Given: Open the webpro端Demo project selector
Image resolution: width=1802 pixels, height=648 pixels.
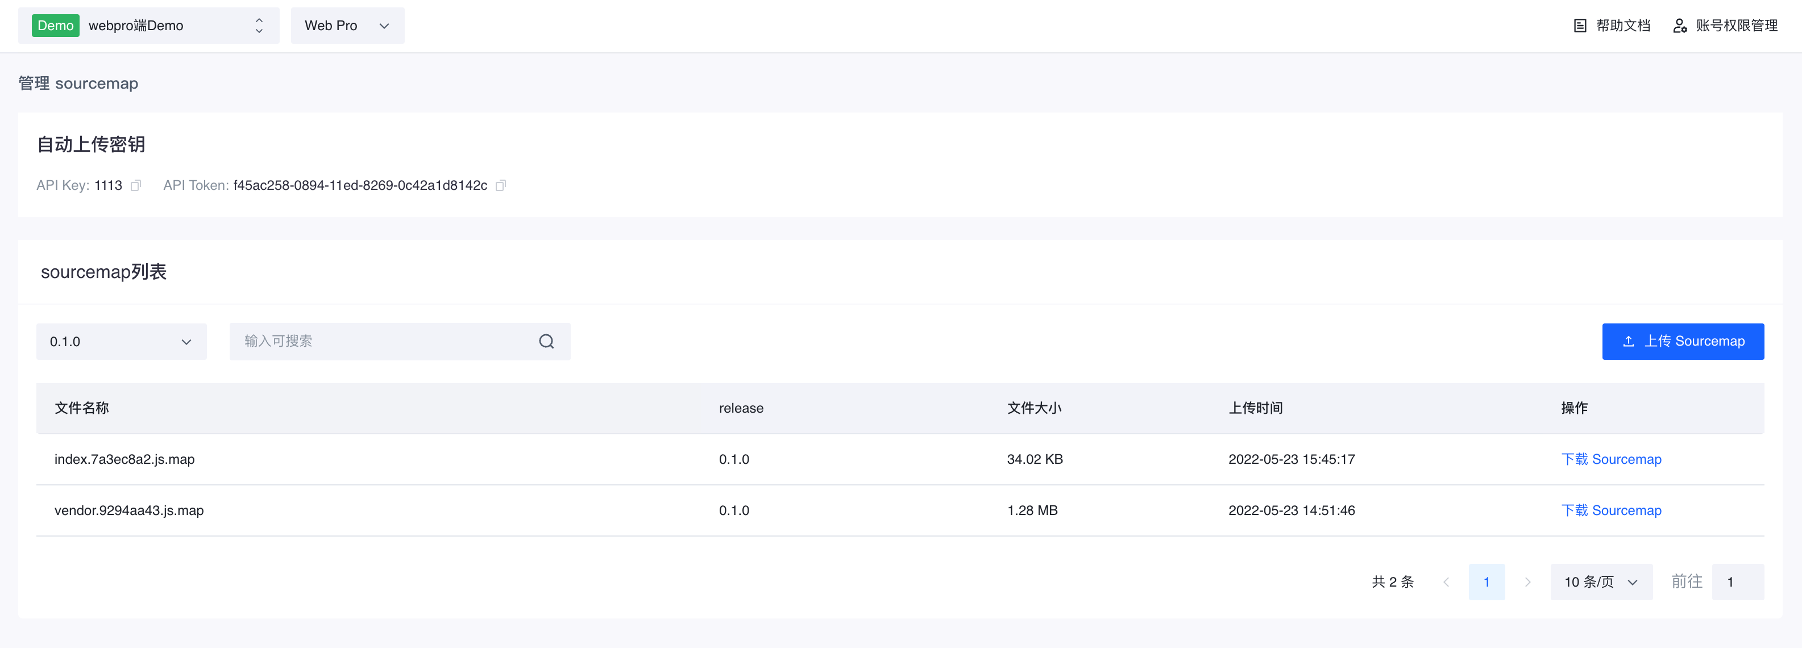Looking at the screenshot, I should coord(149,26).
